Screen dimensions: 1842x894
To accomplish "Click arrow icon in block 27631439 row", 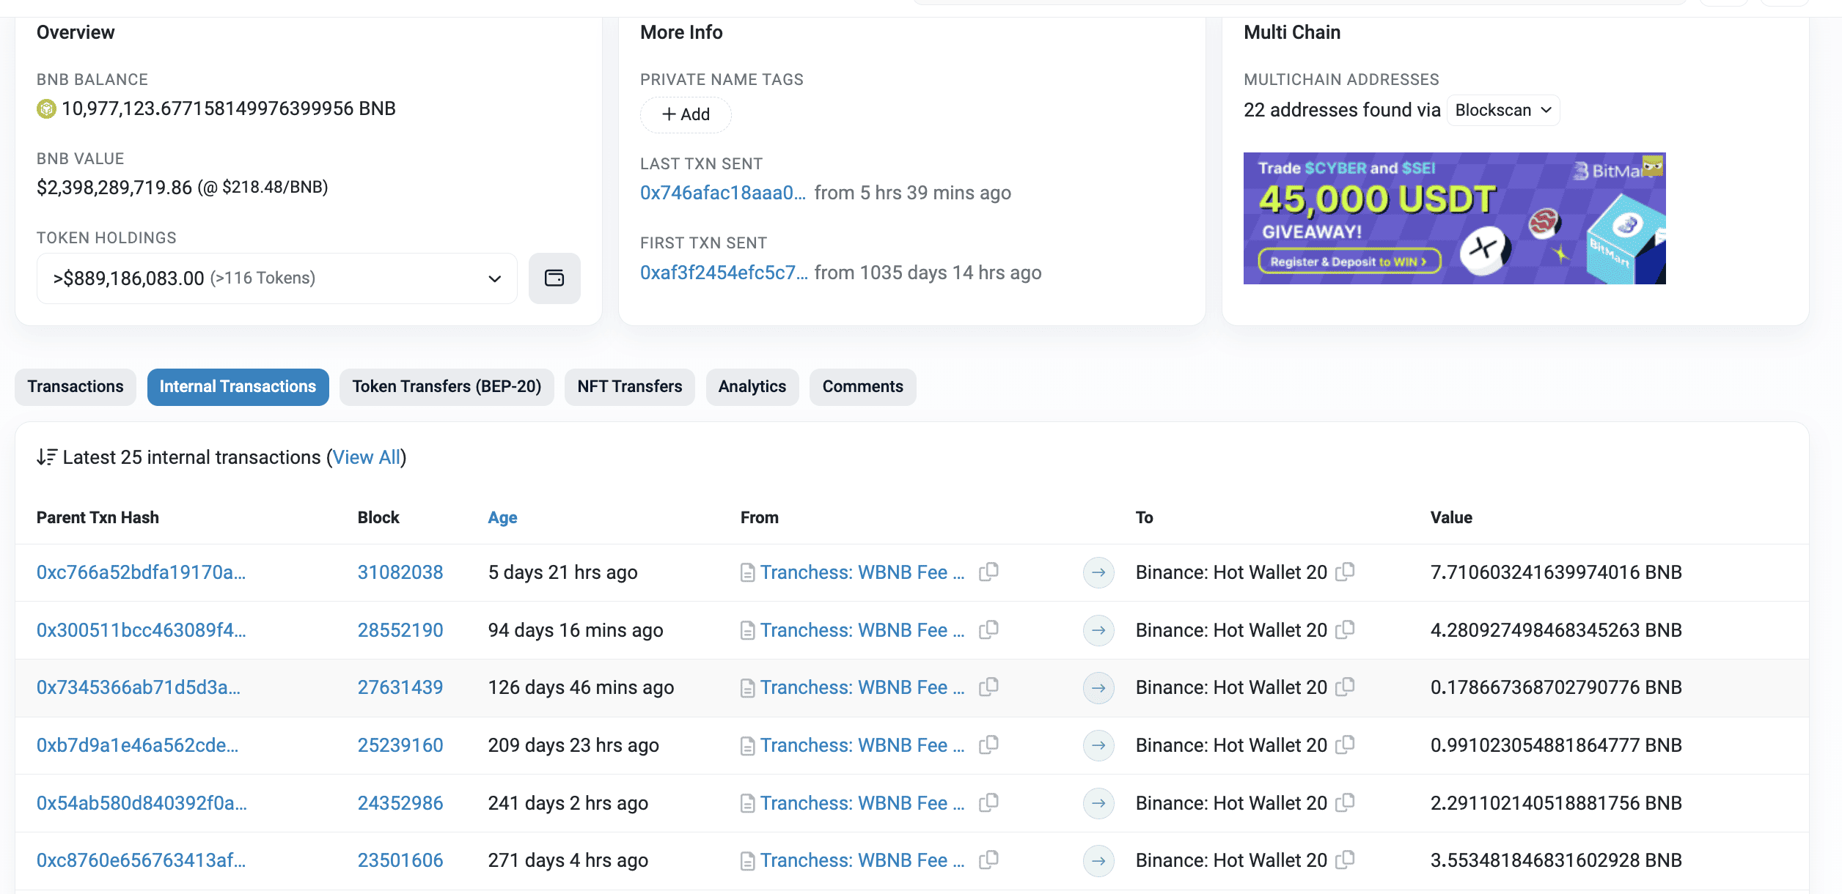I will 1098,687.
